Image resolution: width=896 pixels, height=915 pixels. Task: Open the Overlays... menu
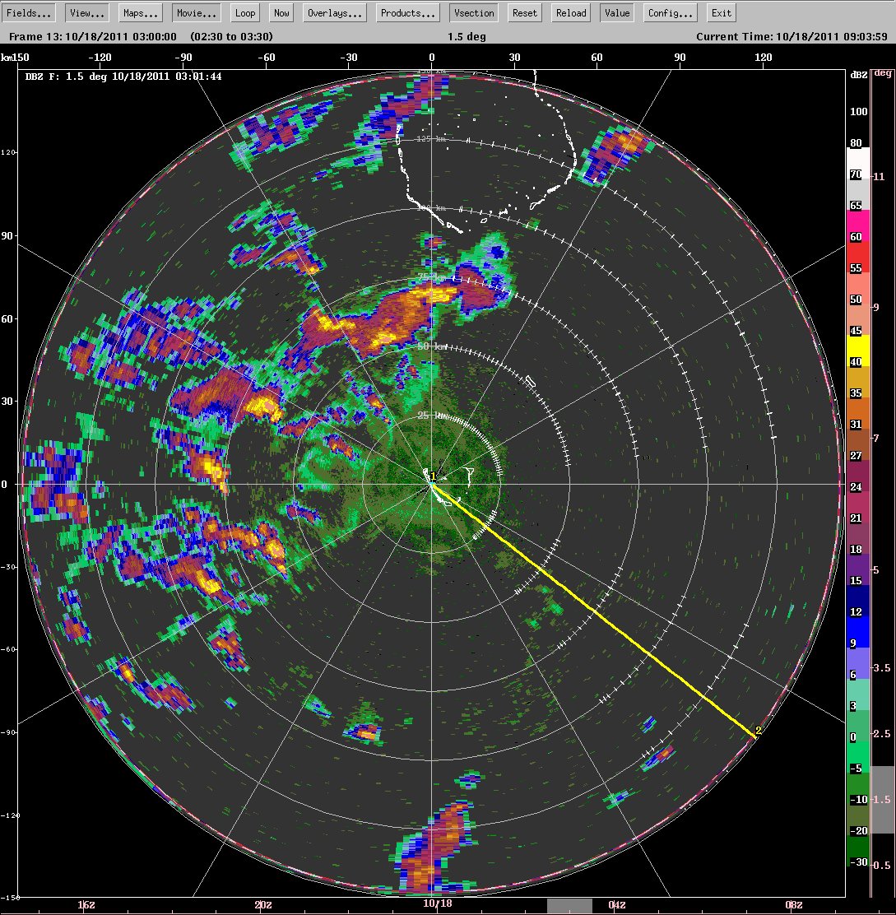pos(335,13)
